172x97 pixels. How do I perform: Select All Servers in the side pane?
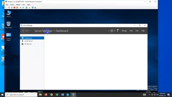(x=32, y=44)
